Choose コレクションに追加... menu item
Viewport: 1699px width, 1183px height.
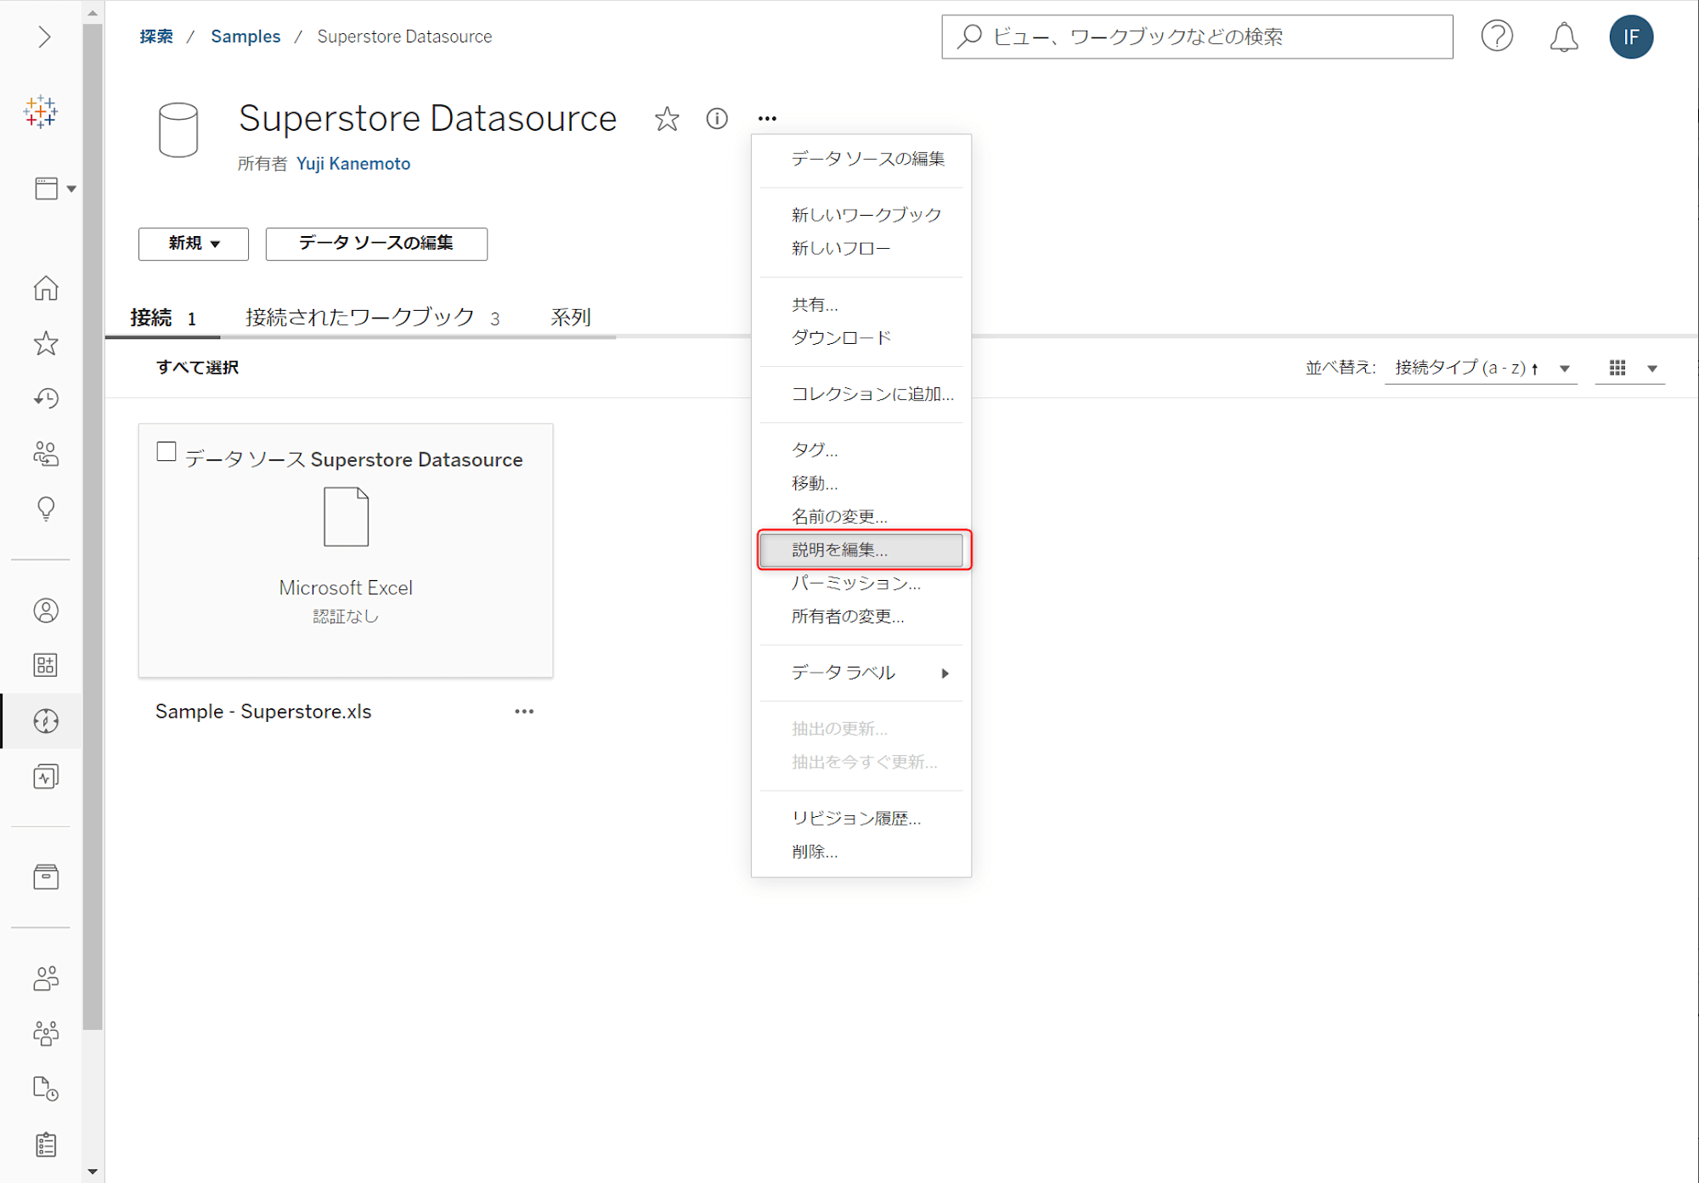861,394
